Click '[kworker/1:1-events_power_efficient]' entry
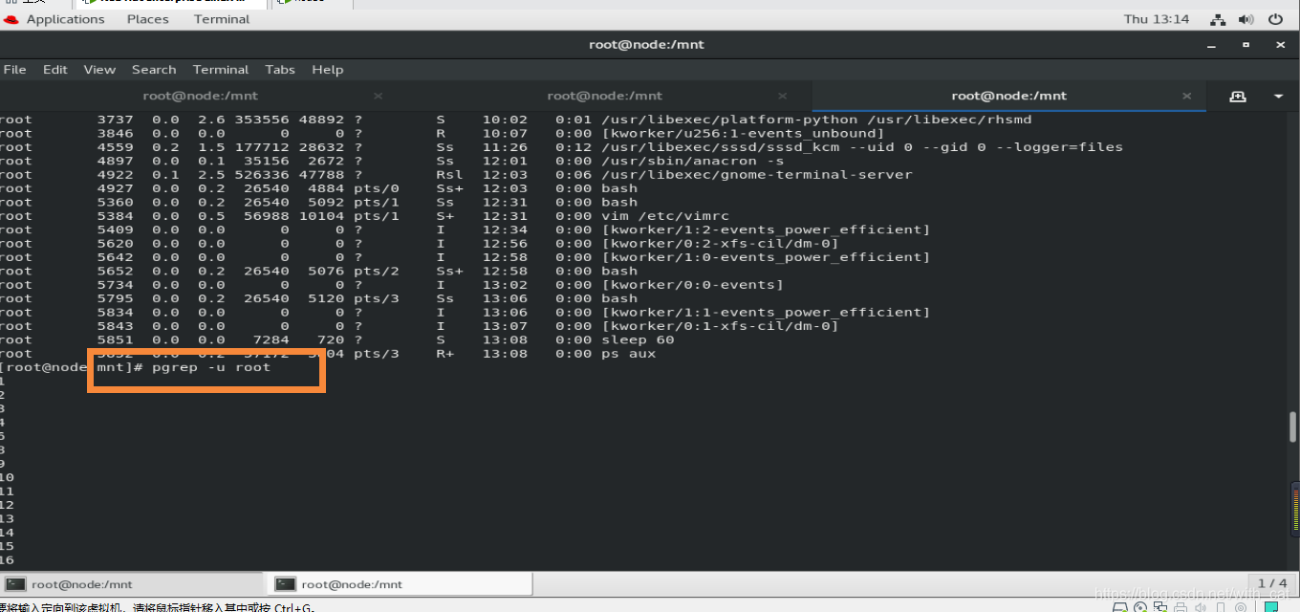This screenshot has width=1300, height=612. tap(766, 313)
